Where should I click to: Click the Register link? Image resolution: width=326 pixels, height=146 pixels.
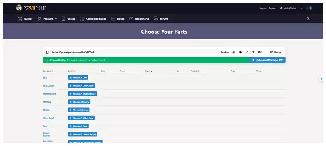272,8
